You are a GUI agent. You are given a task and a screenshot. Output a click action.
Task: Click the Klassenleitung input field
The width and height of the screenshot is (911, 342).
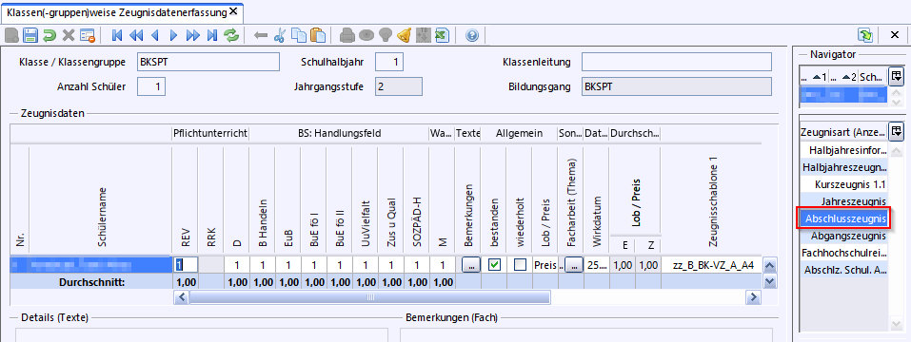(676, 62)
